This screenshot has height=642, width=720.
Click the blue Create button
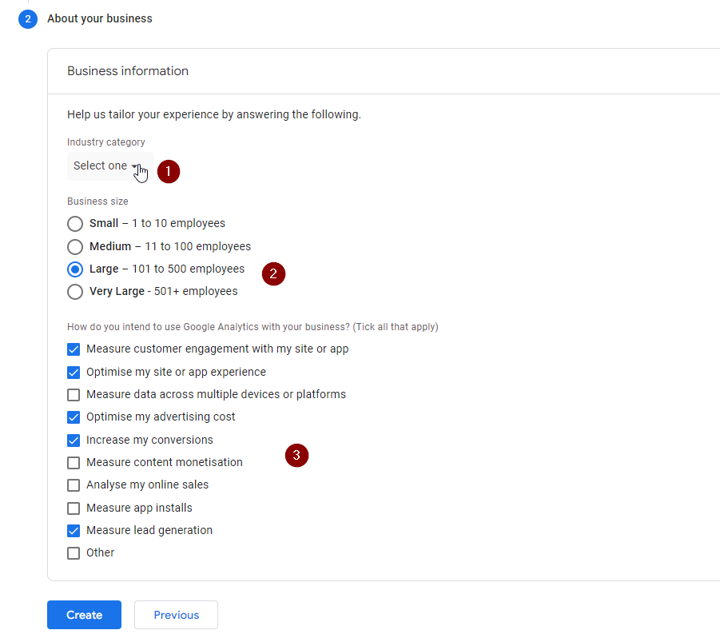(x=84, y=615)
